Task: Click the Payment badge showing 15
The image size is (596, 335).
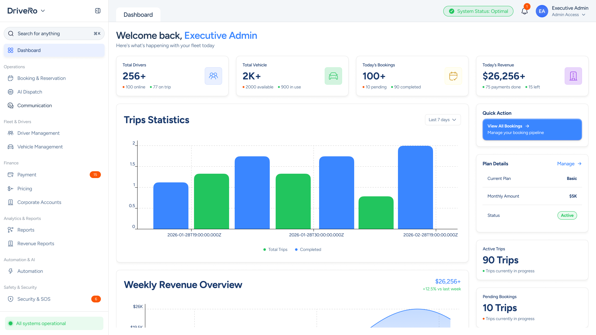Action: tap(95, 175)
